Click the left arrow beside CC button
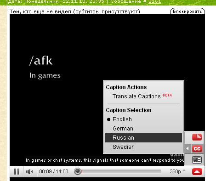This screenshot has width=216, height=181. tap(188, 149)
